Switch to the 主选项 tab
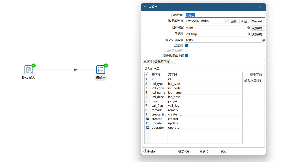This screenshot has height=162, width=286. [x=148, y=61]
